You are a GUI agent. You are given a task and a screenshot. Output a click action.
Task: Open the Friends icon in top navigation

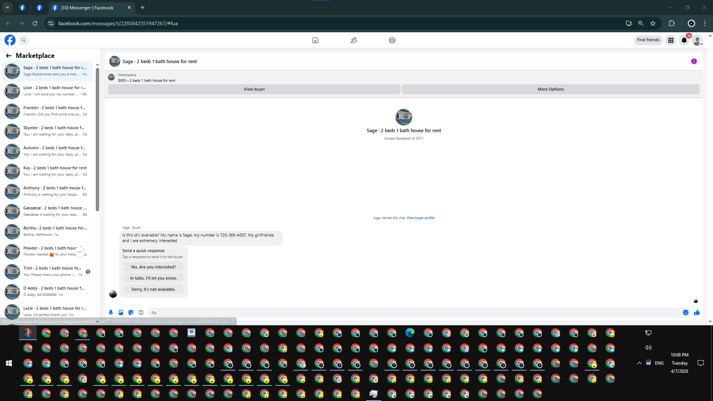coord(354,40)
